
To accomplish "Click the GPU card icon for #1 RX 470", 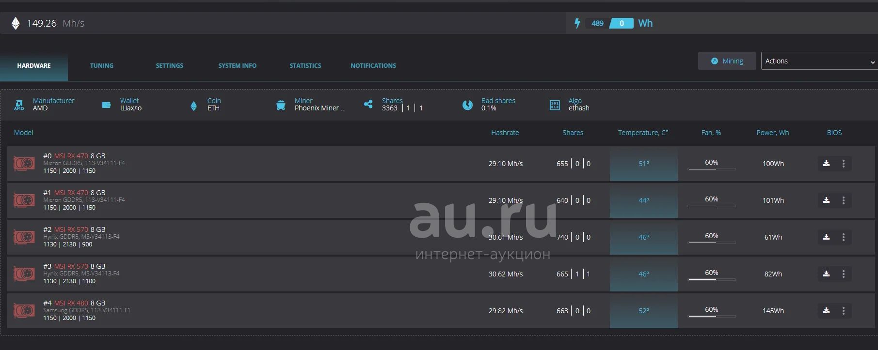I will (x=24, y=200).
